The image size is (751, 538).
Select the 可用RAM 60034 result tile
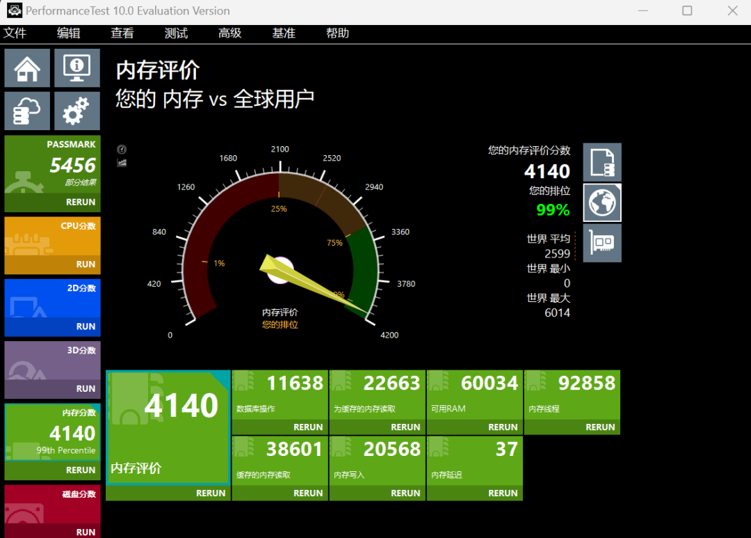(475, 395)
